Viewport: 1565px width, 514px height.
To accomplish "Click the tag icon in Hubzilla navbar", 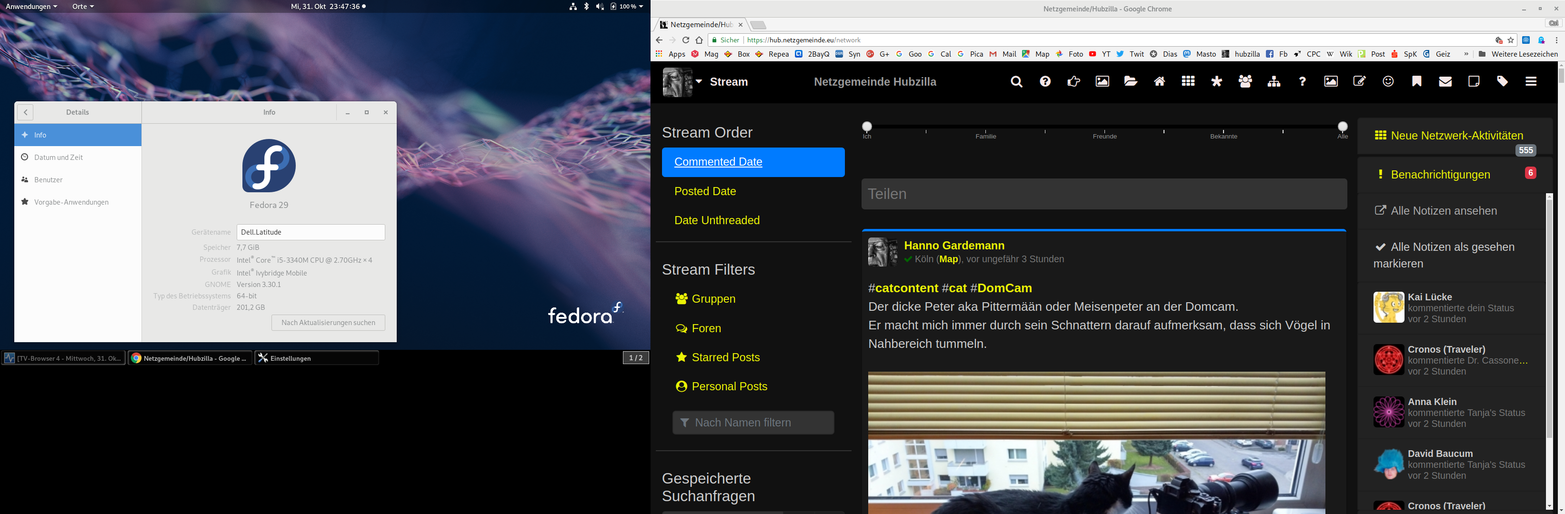I will click(1502, 82).
